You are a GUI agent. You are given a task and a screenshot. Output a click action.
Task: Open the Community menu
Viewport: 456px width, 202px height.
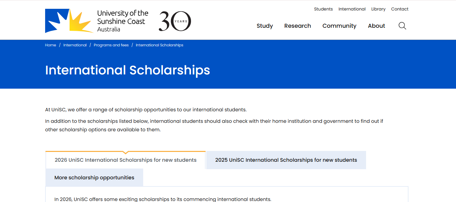pos(339,26)
